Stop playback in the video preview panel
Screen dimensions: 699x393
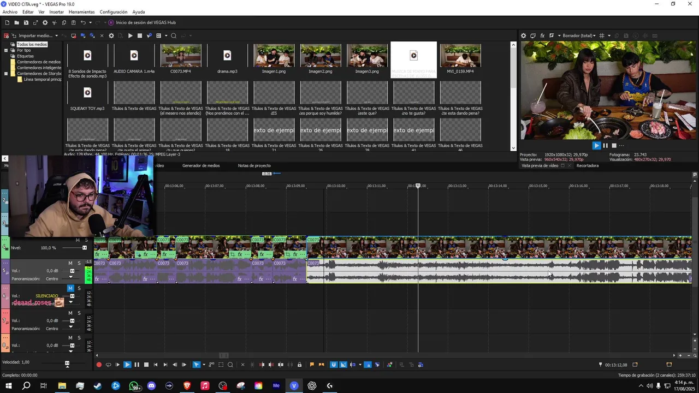coord(614,146)
